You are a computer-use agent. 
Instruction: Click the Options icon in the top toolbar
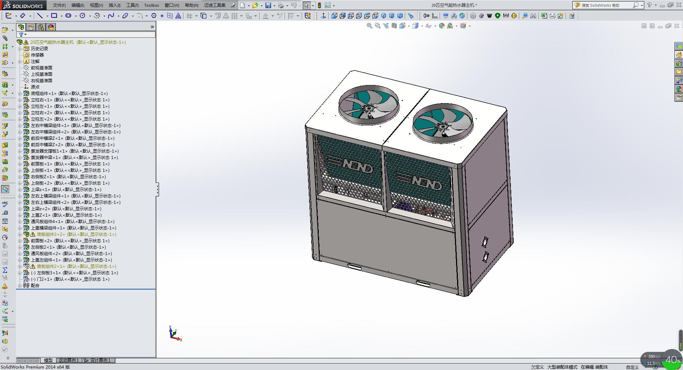328,5
